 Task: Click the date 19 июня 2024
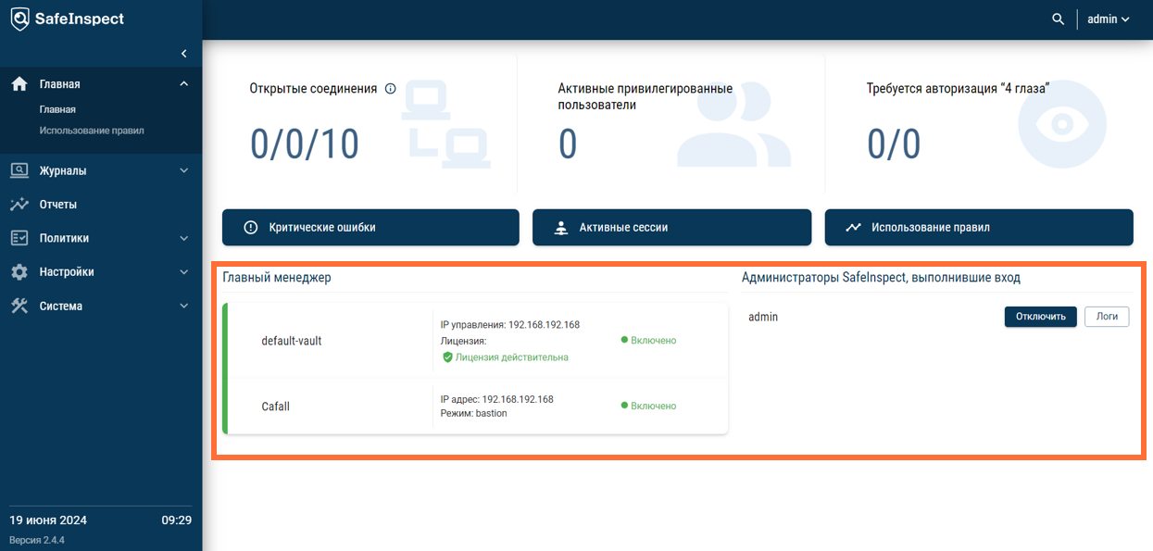tap(48, 520)
